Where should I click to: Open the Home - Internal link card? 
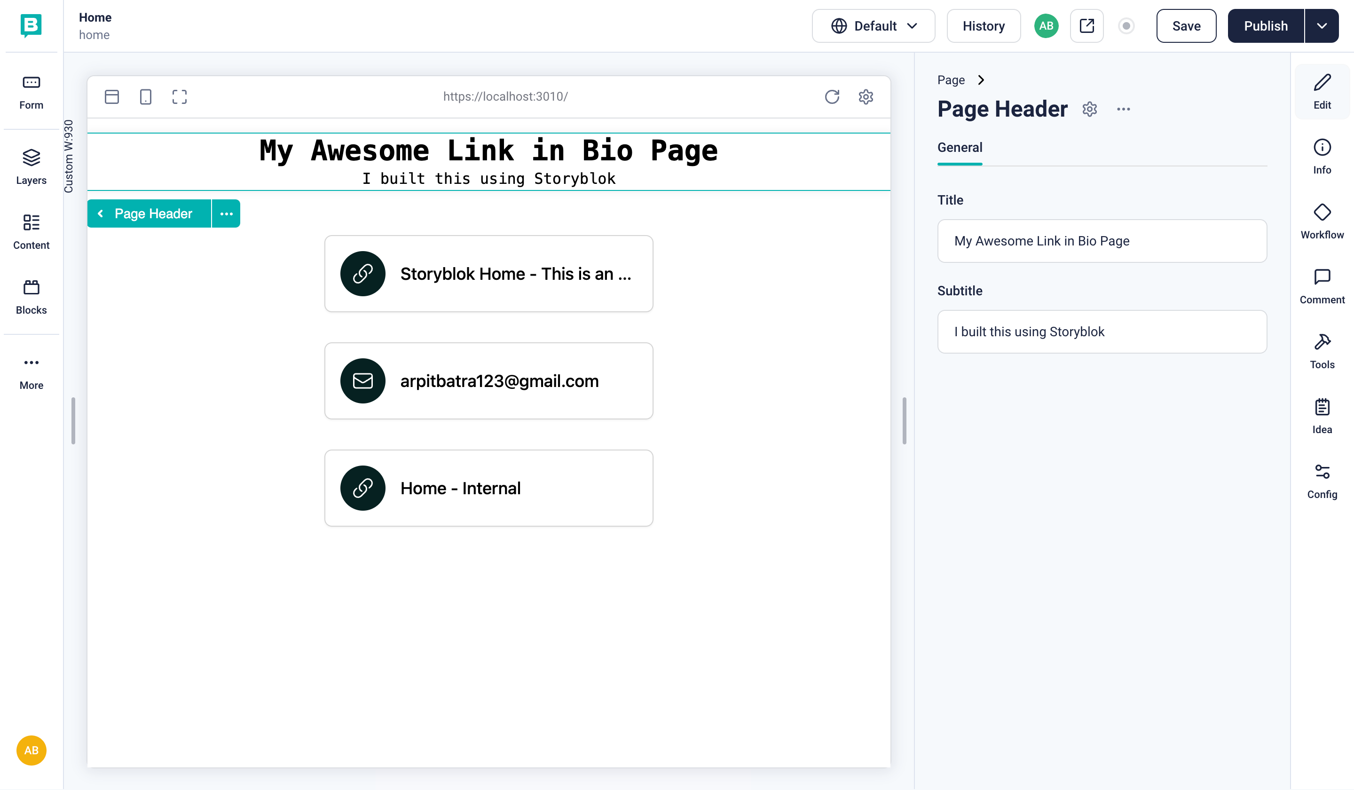click(488, 488)
